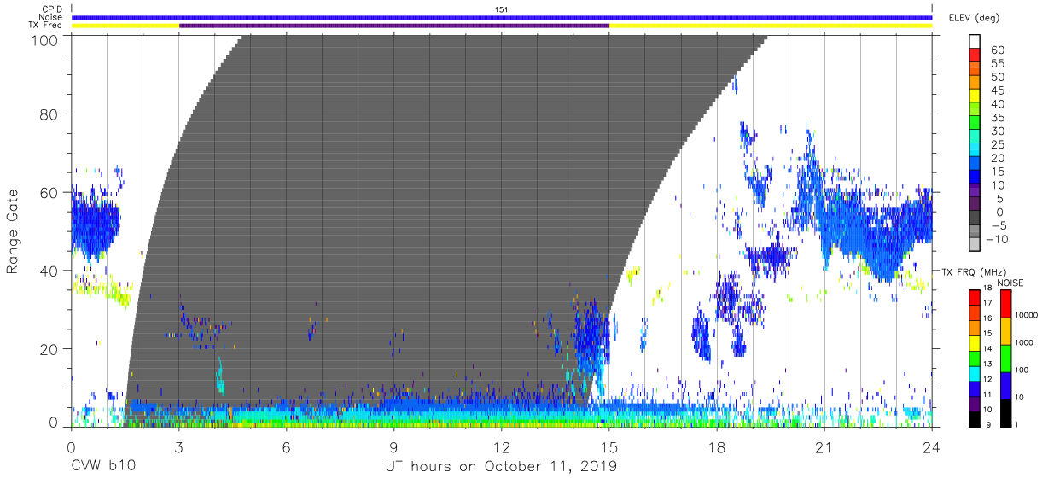The width and height of the screenshot is (1048, 484).
Task: Click x-axis hour tick '21'
Action: (824, 447)
